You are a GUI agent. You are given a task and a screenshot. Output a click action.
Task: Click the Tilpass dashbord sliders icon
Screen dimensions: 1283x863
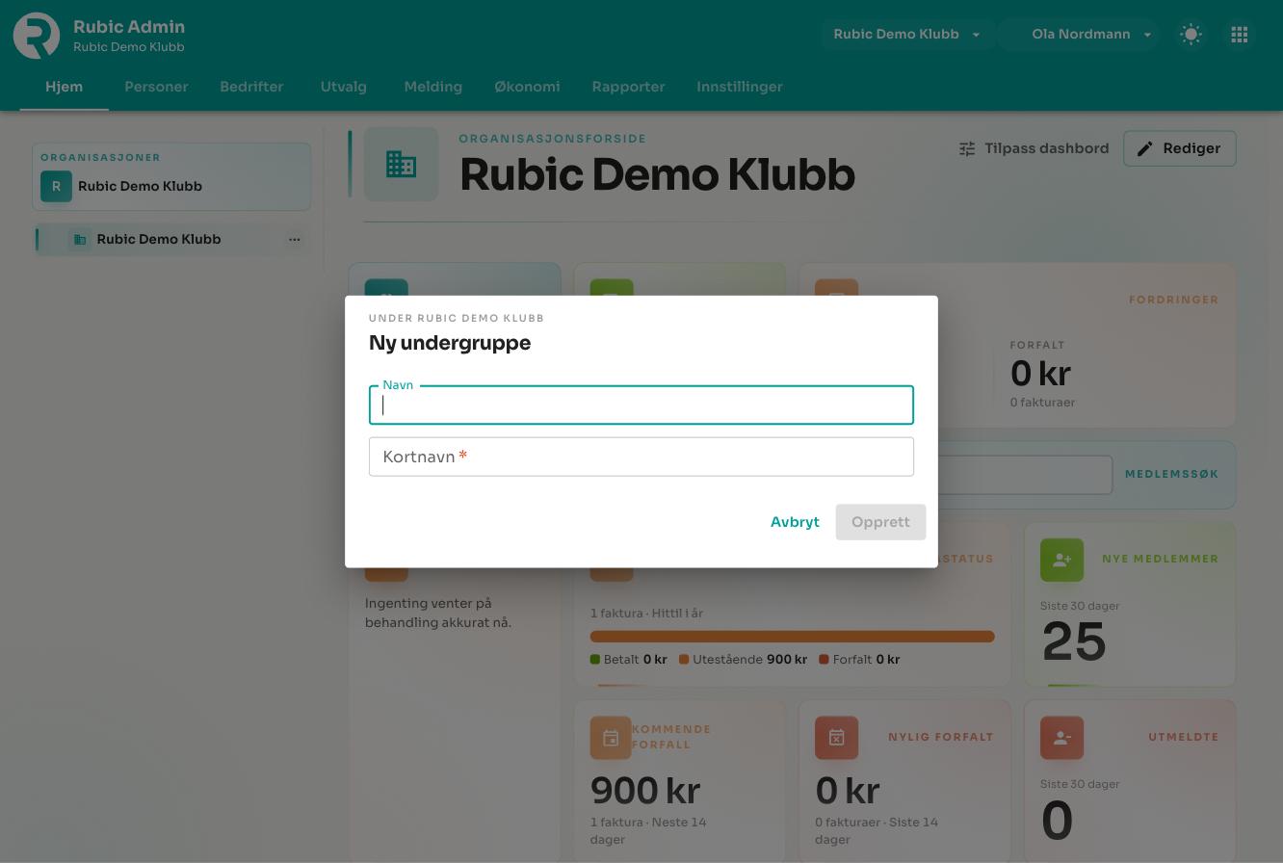click(967, 148)
